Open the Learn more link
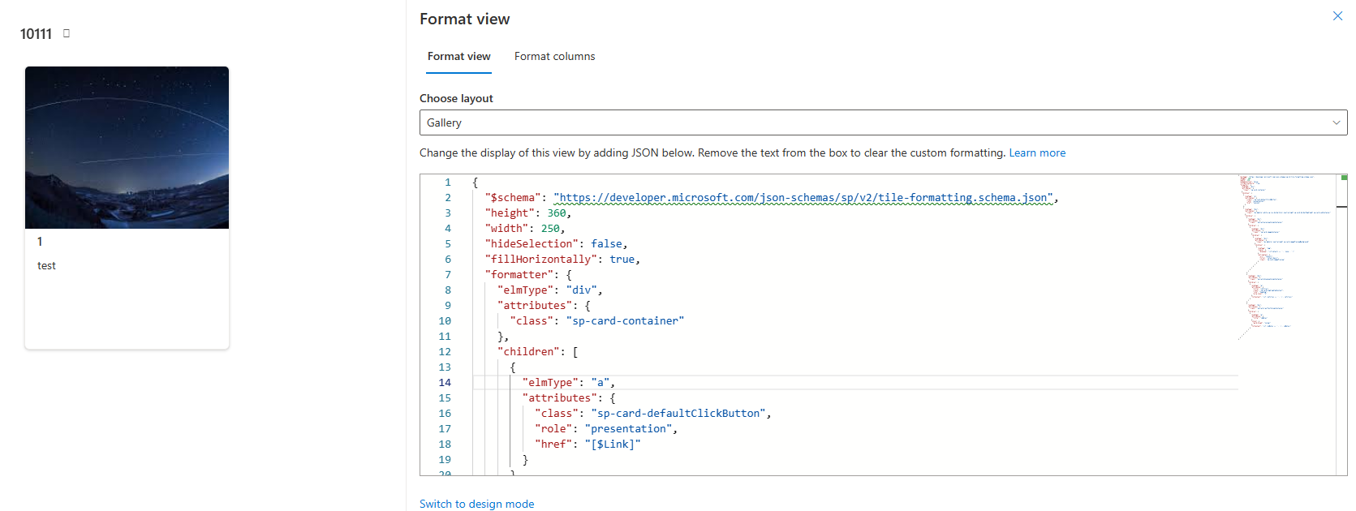The width and height of the screenshot is (1356, 511). [1037, 152]
